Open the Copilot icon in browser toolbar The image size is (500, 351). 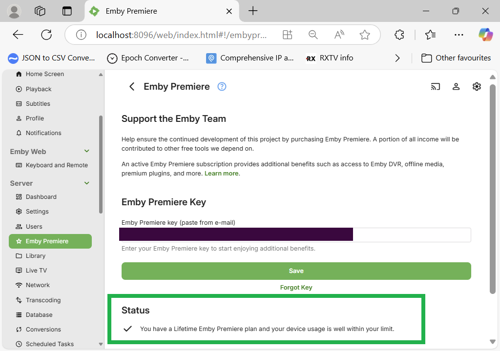485,35
